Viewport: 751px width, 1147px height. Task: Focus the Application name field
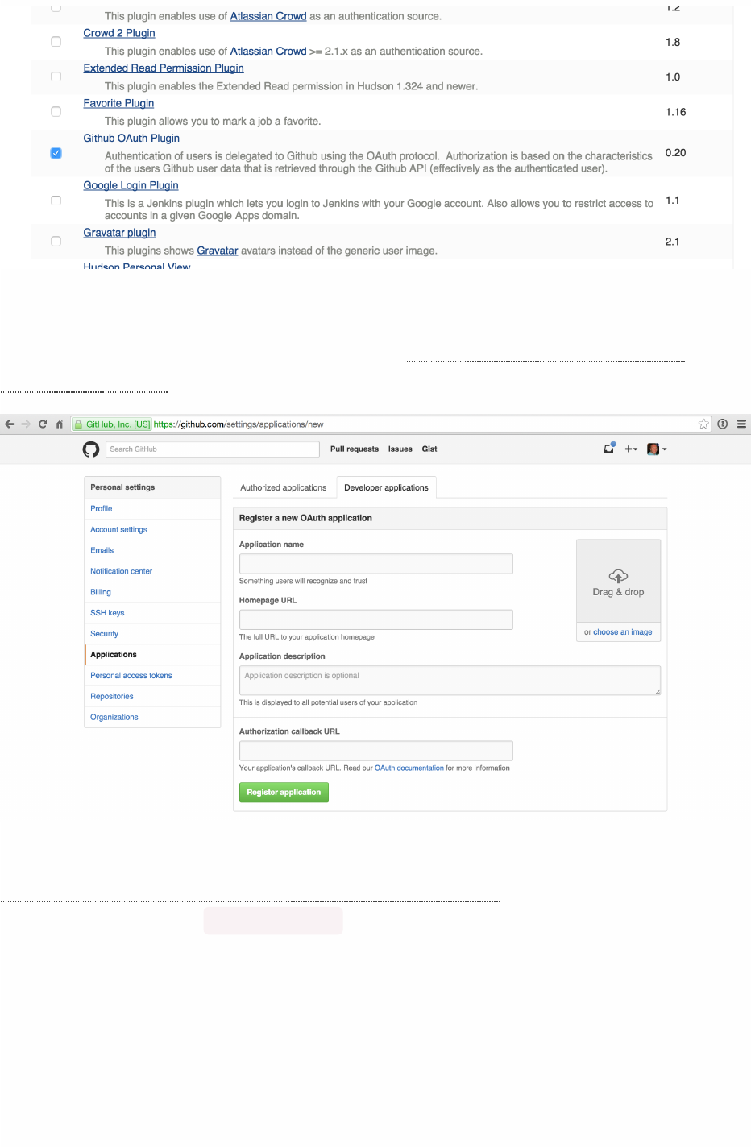click(376, 564)
